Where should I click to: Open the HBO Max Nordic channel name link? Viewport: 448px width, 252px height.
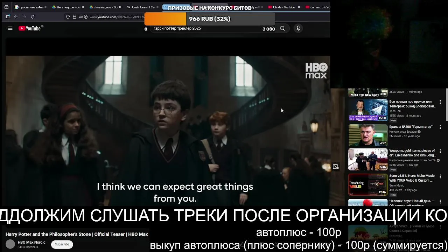point(31,242)
